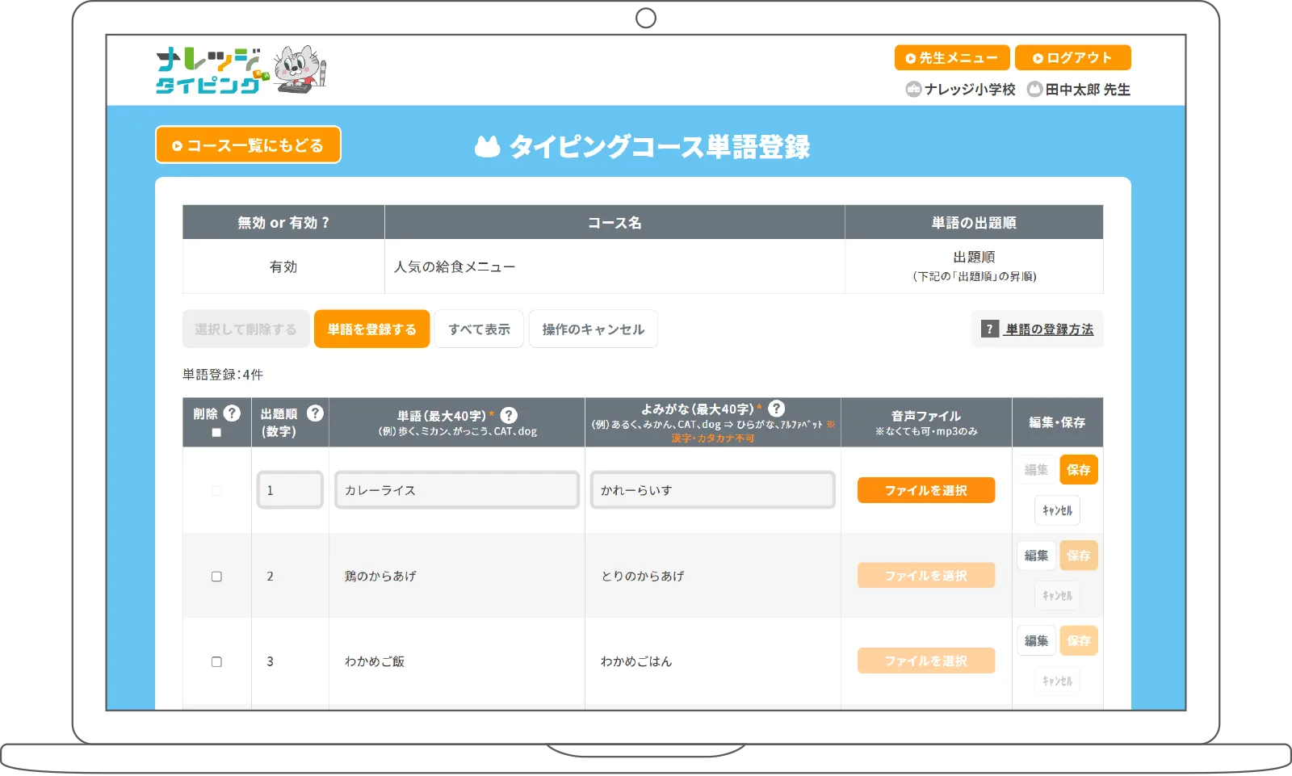Click help icon beside 出題順 column header

click(315, 413)
